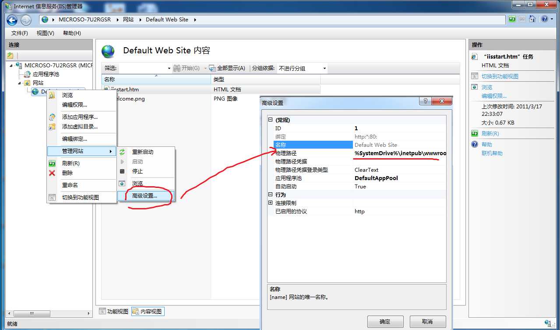Collapse the 行为 behavior section
This screenshot has width=560, height=330.
tap(271, 195)
